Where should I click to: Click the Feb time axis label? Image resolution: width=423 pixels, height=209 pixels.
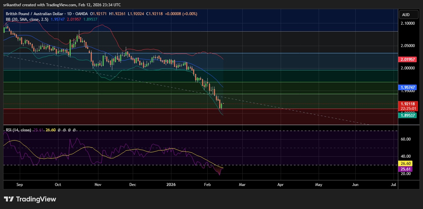pyautogui.click(x=207, y=185)
